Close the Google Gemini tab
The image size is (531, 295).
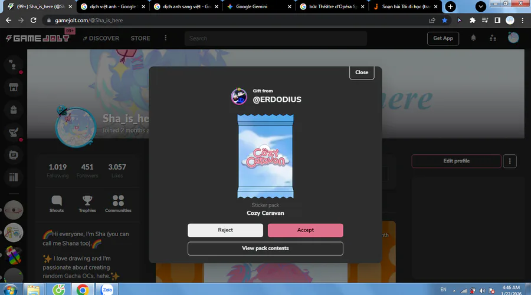(289, 6)
